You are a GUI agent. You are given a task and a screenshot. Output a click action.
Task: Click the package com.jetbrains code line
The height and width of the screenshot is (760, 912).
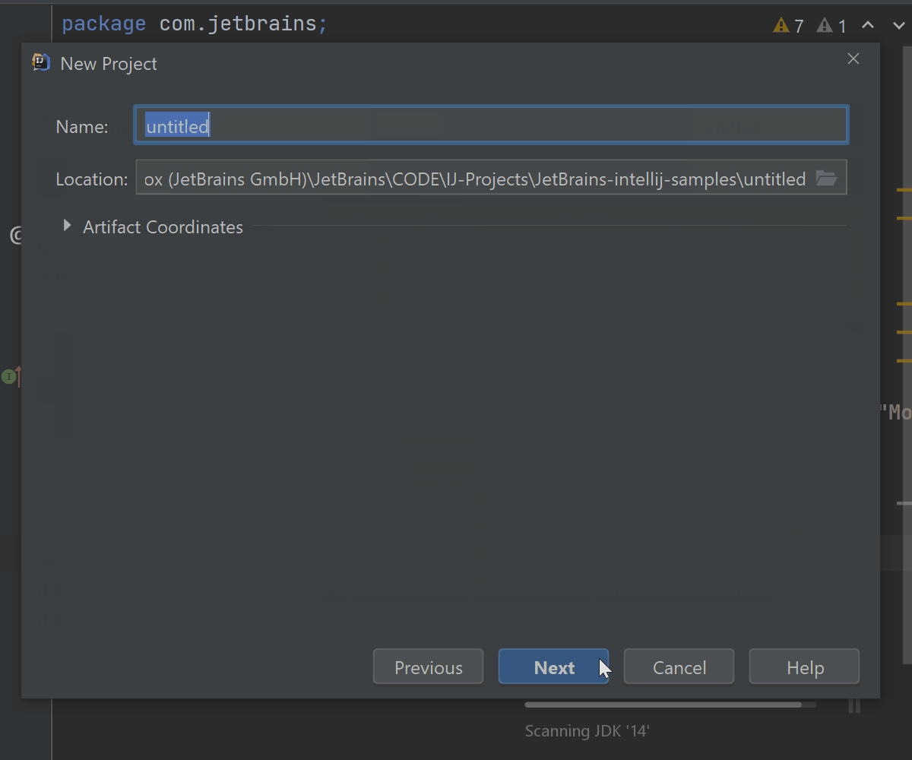[195, 24]
